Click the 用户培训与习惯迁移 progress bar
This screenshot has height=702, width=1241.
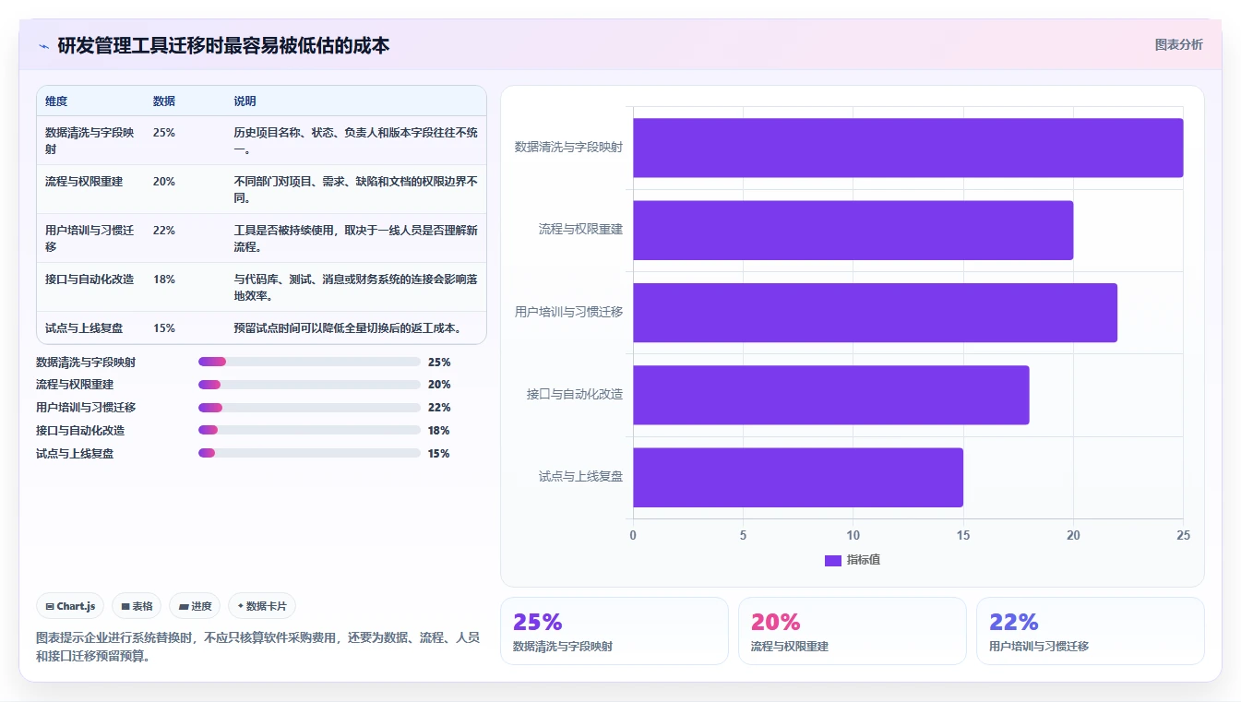309,408
